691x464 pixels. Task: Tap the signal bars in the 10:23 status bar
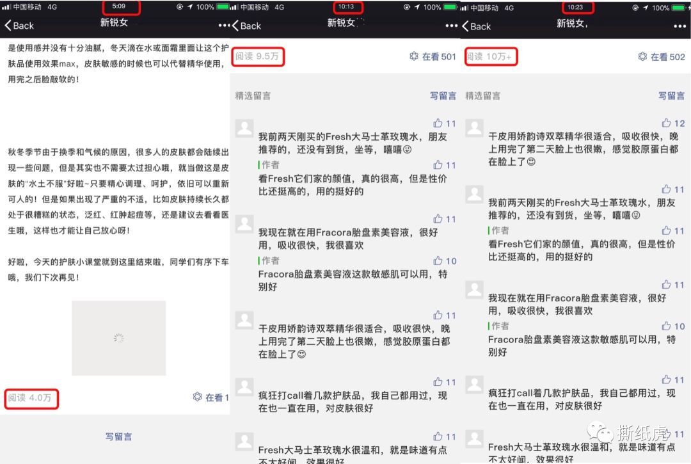pos(464,8)
